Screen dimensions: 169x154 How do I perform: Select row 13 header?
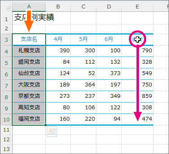[x=6, y=149]
